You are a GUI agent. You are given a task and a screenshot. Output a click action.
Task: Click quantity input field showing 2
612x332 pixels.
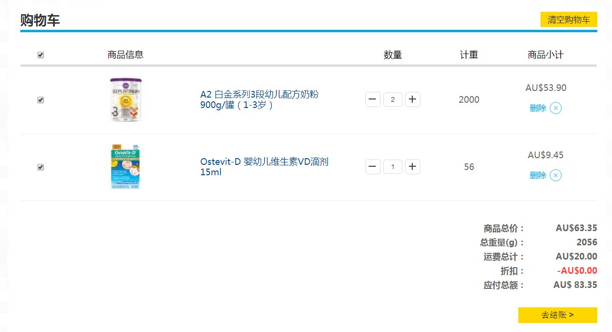point(392,99)
